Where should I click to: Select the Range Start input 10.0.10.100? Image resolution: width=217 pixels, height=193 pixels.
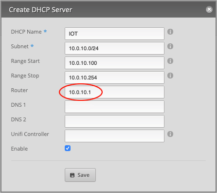pos(114,63)
